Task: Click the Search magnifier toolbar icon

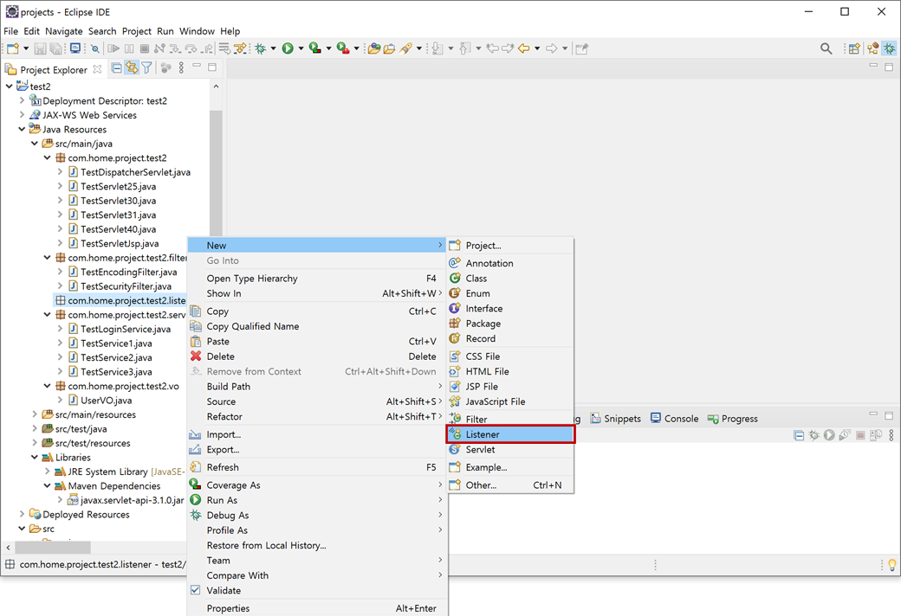Action: [x=826, y=48]
